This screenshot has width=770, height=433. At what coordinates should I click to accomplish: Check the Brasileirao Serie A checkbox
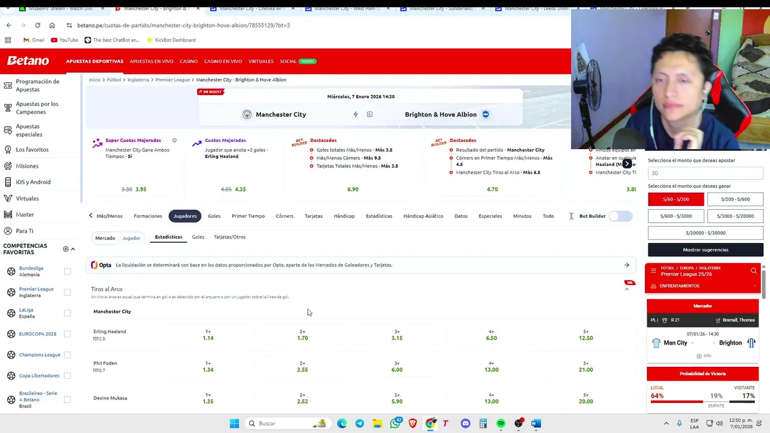point(67,399)
